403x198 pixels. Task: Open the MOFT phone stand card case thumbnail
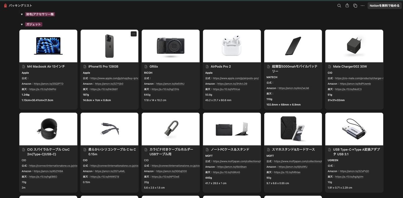click(x=293, y=129)
